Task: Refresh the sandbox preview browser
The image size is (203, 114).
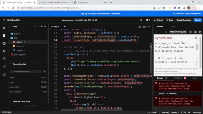Action: [x=166, y=32]
